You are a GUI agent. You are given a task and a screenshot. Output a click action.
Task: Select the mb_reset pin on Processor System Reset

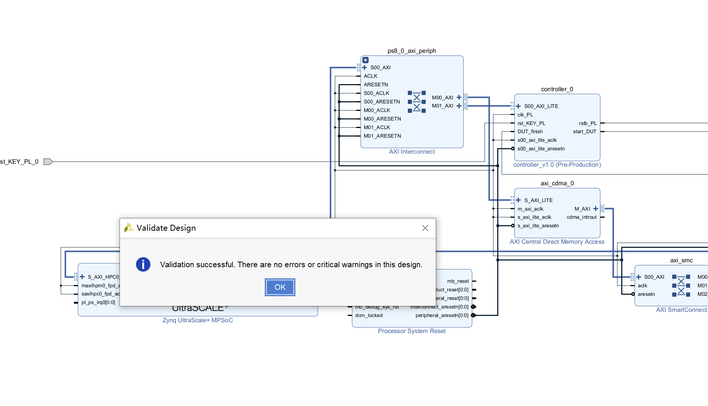458,281
